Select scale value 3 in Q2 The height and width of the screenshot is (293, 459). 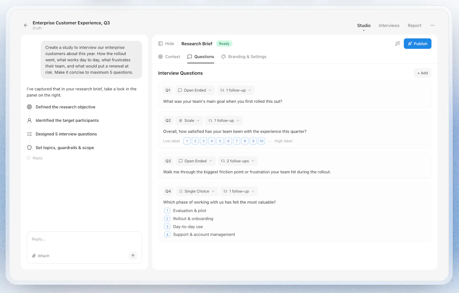203,141
